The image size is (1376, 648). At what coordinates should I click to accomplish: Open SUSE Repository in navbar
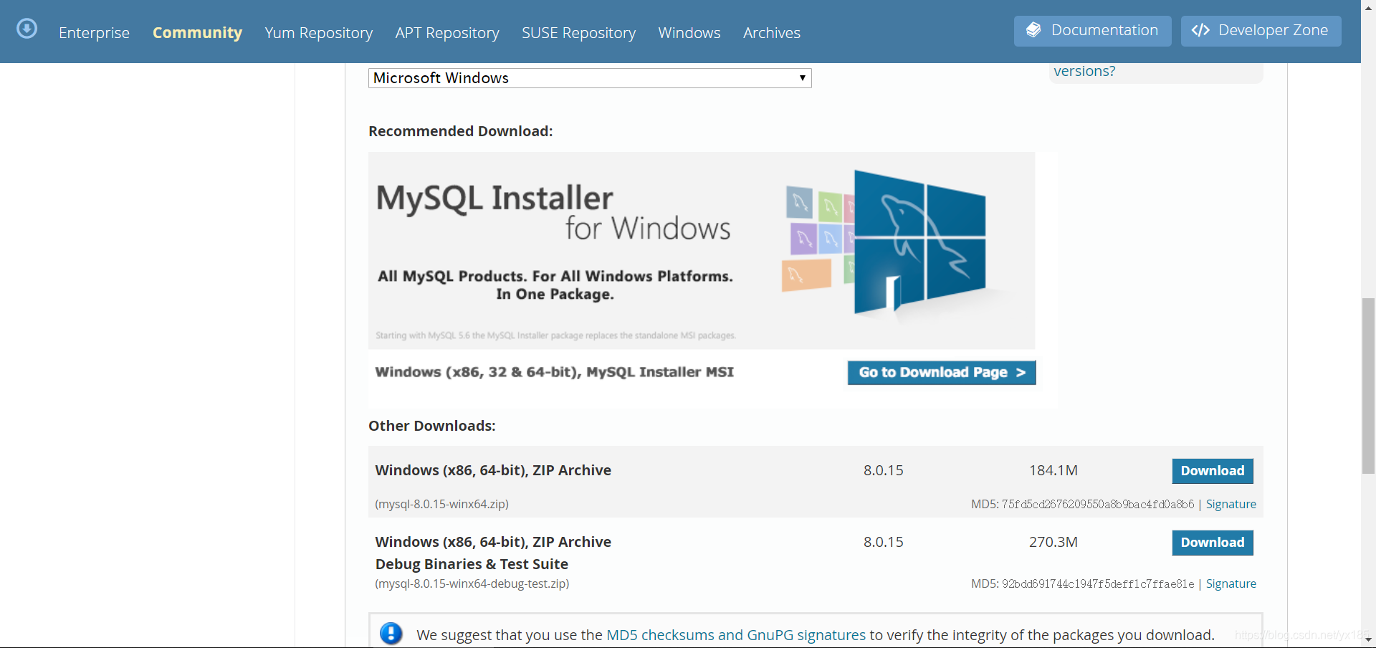(x=578, y=33)
